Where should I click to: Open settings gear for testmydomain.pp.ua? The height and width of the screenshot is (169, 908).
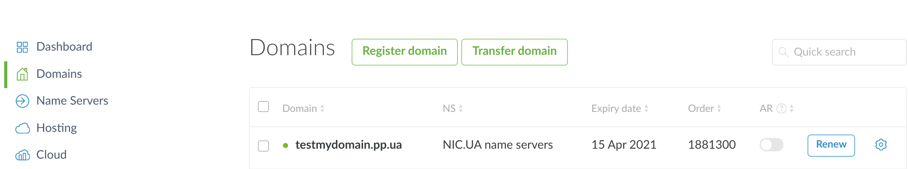coord(881,145)
